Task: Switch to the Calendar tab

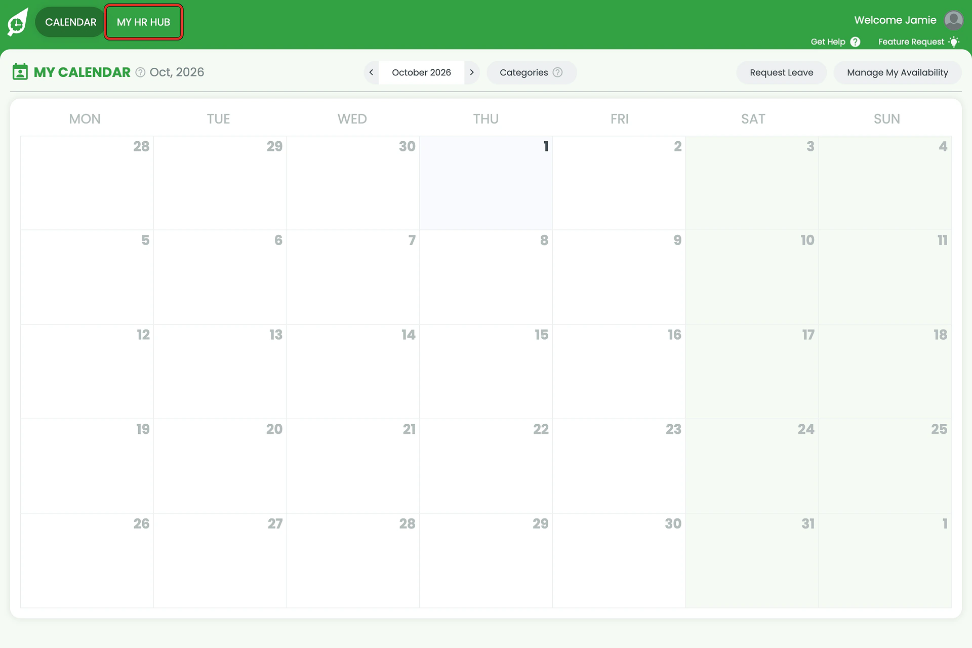Action: 70,22
